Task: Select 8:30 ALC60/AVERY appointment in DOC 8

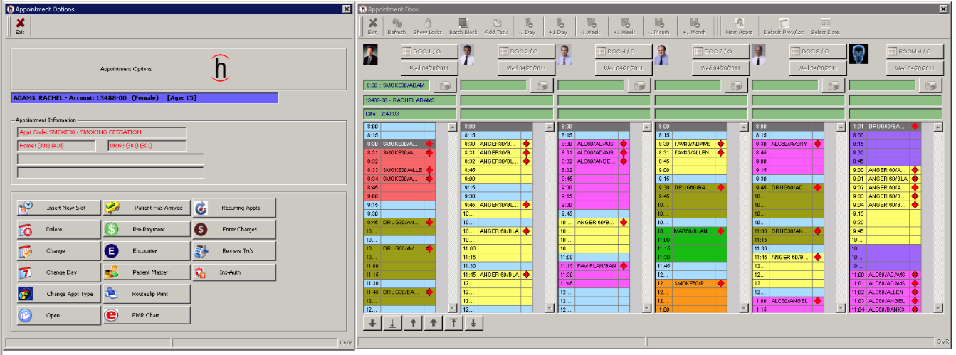Action: [788, 144]
